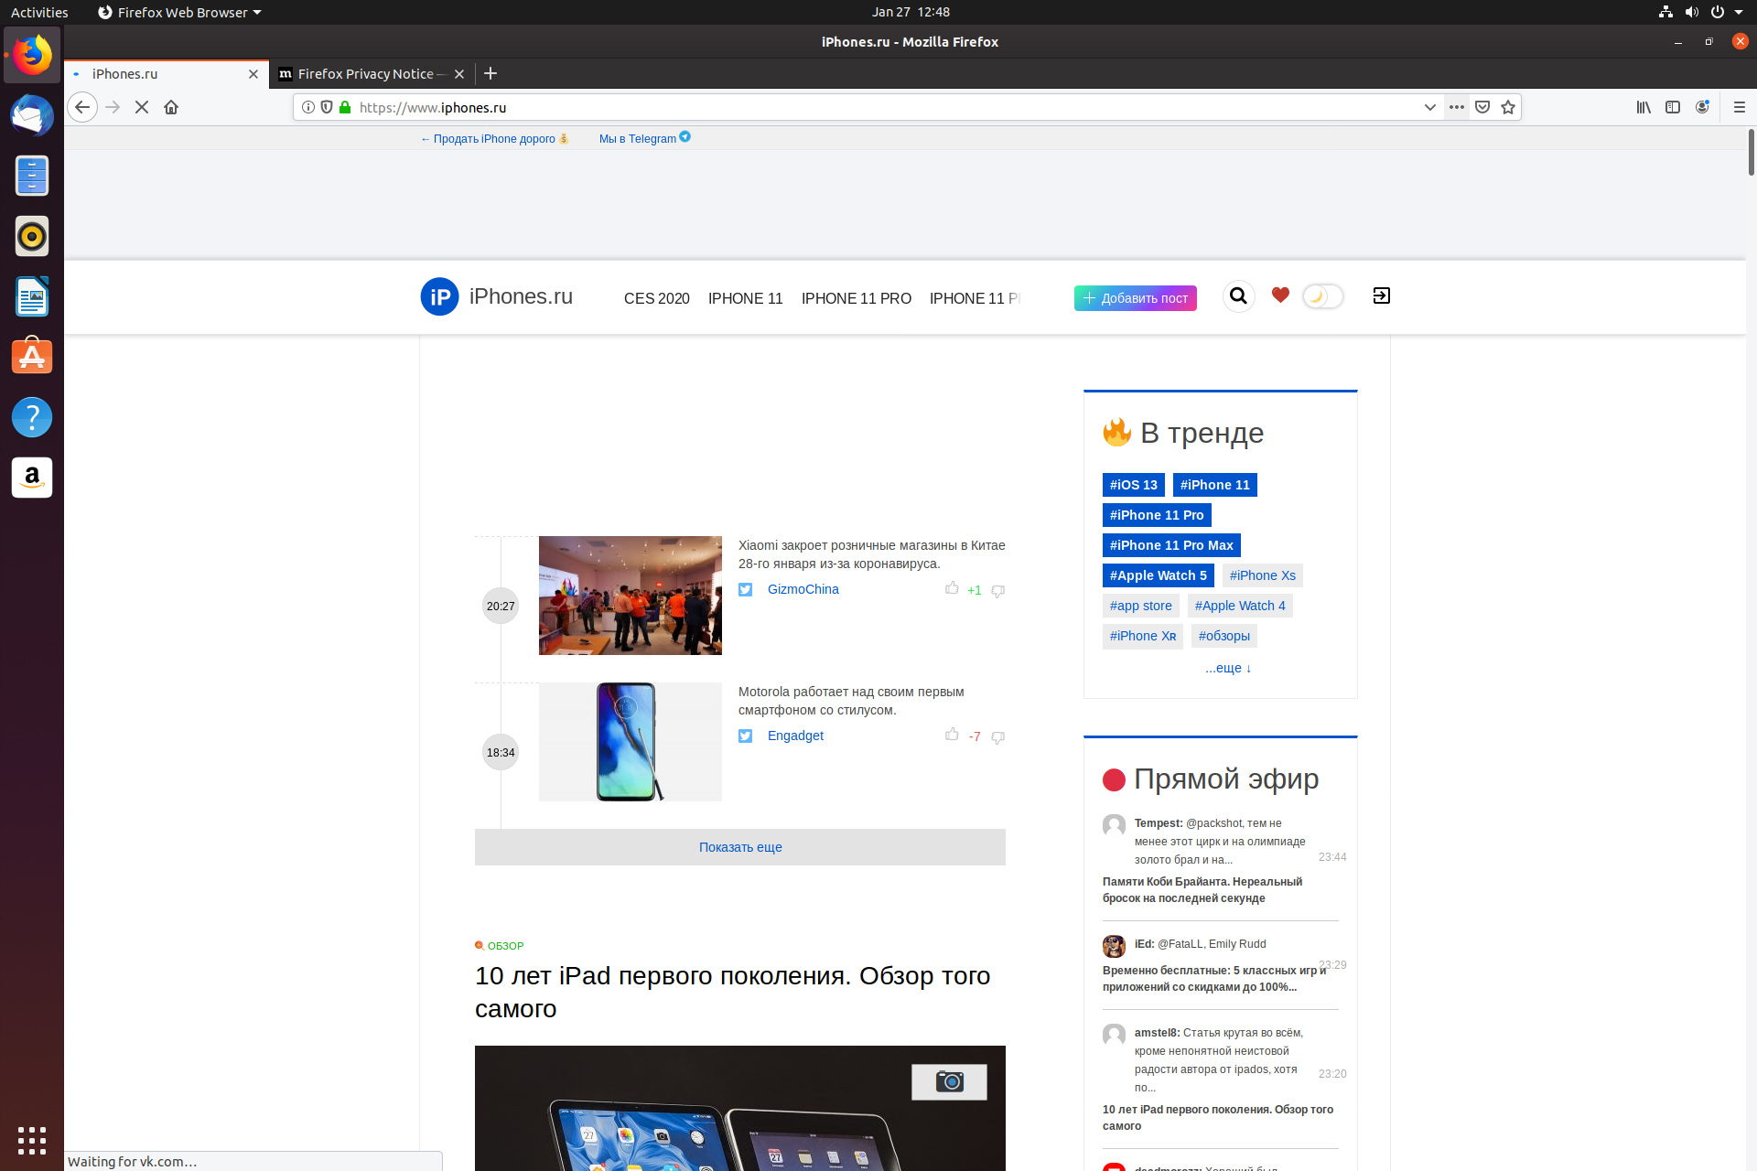Toggle dark mode moon switch
Image resolution: width=1757 pixels, height=1171 pixels.
(x=1322, y=296)
